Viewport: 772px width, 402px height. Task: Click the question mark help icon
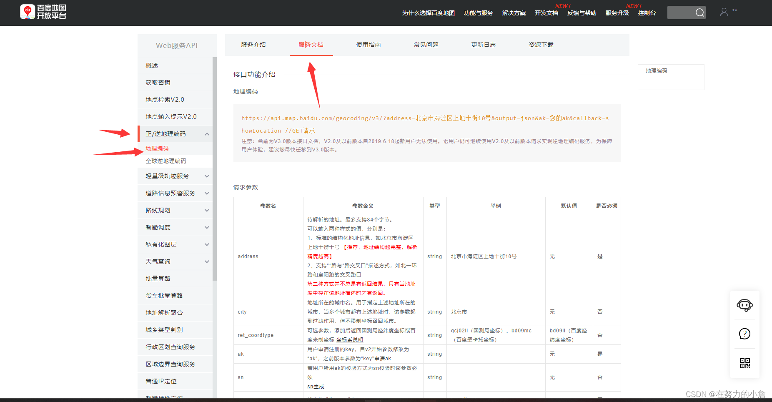[x=744, y=334]
